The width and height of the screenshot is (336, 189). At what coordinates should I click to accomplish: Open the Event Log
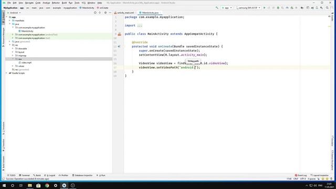[301, 175]
